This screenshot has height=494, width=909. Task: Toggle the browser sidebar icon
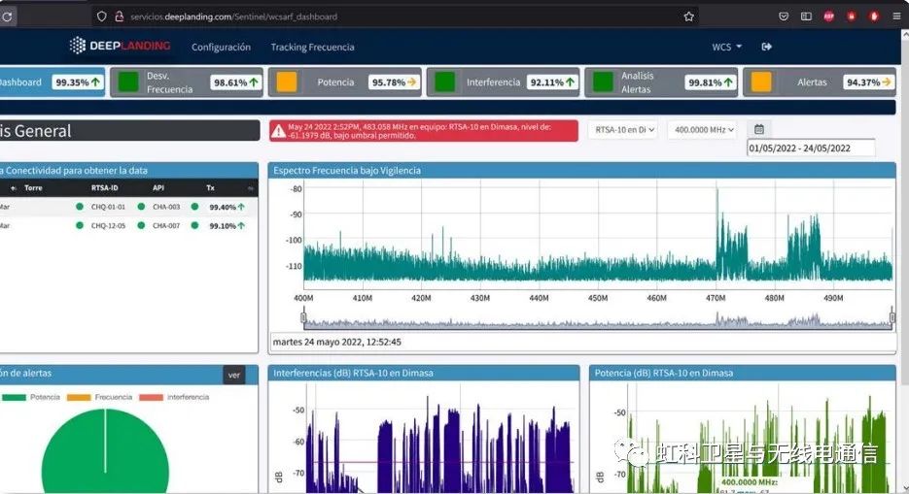click(x=806, y=16)
